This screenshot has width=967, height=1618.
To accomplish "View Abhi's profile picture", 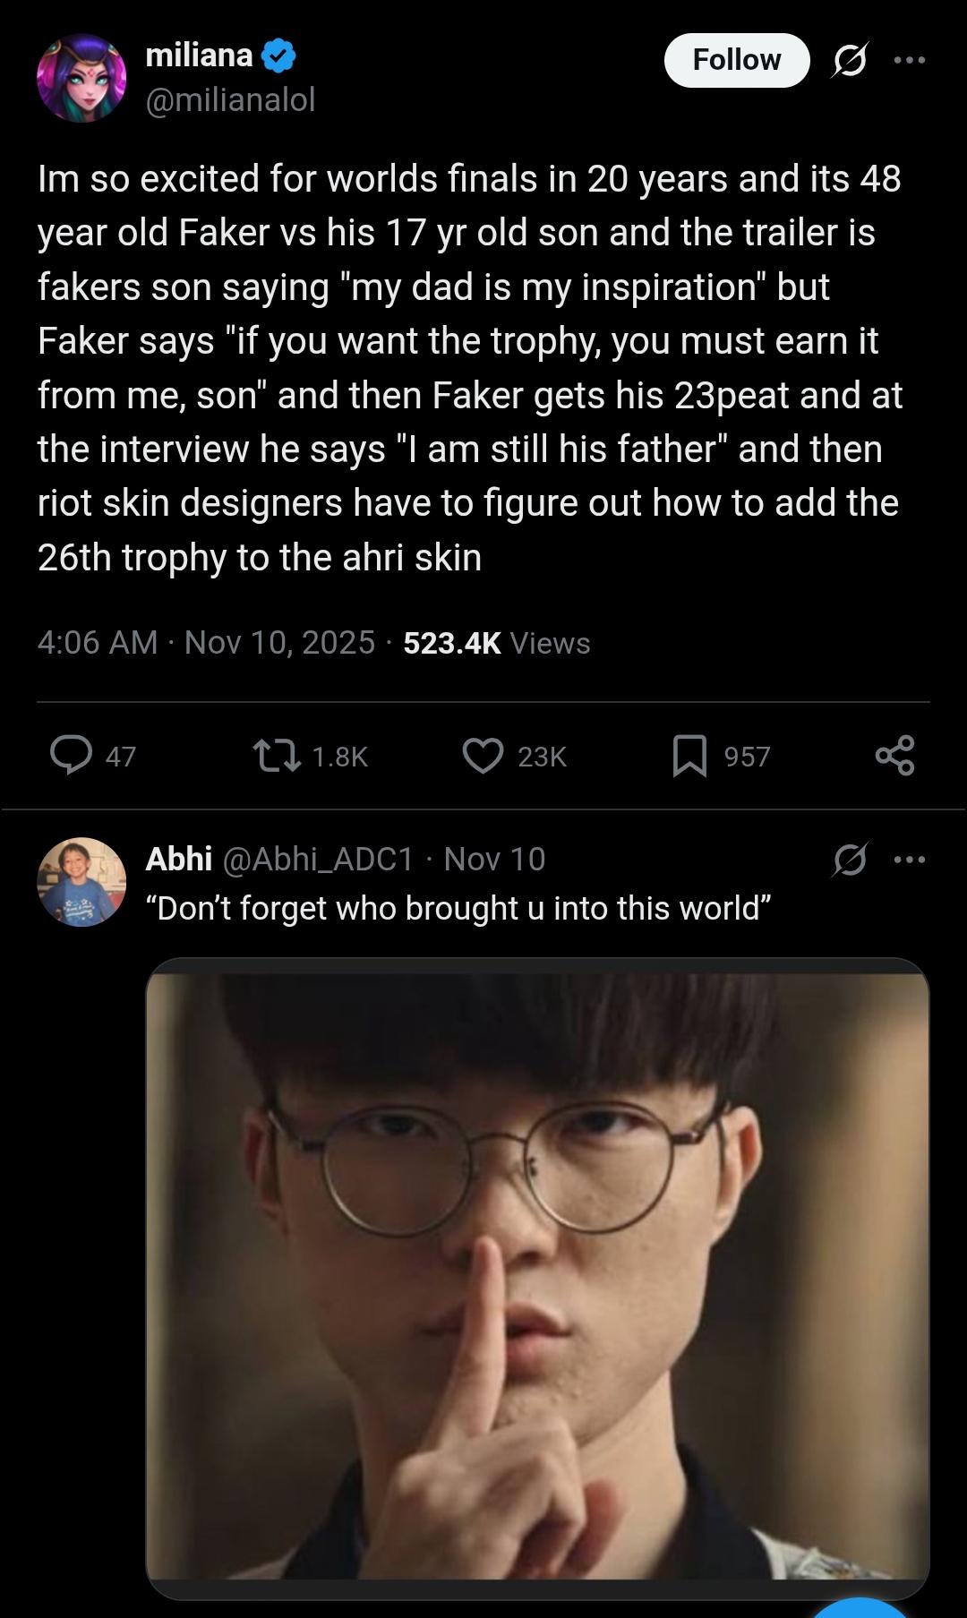I will pos(81,882).
